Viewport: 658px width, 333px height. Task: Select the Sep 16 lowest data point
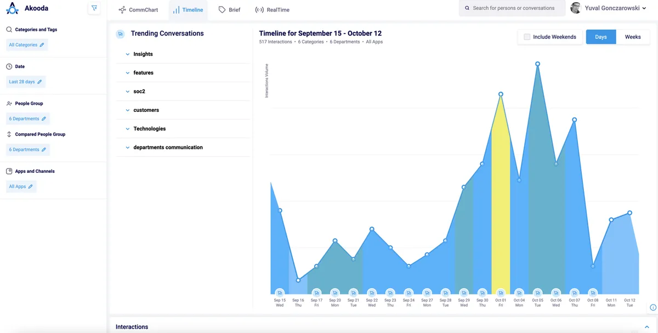click(x=298, y=280)
